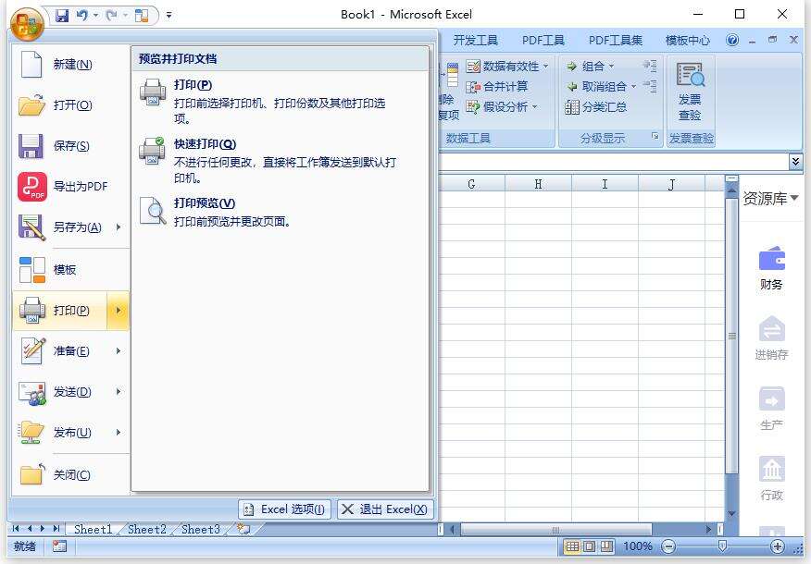The image size is (811, 564).
Task: Click the 分类汇总 subtotal icon
Action: click(572, 107)
